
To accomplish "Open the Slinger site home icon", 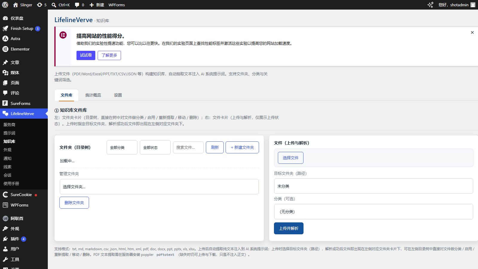I will click(x=16, y=5).
